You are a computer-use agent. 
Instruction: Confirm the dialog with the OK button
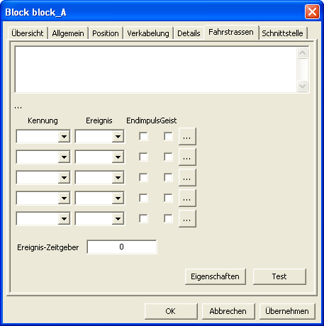pyautogui.click(x=171, y=311)
